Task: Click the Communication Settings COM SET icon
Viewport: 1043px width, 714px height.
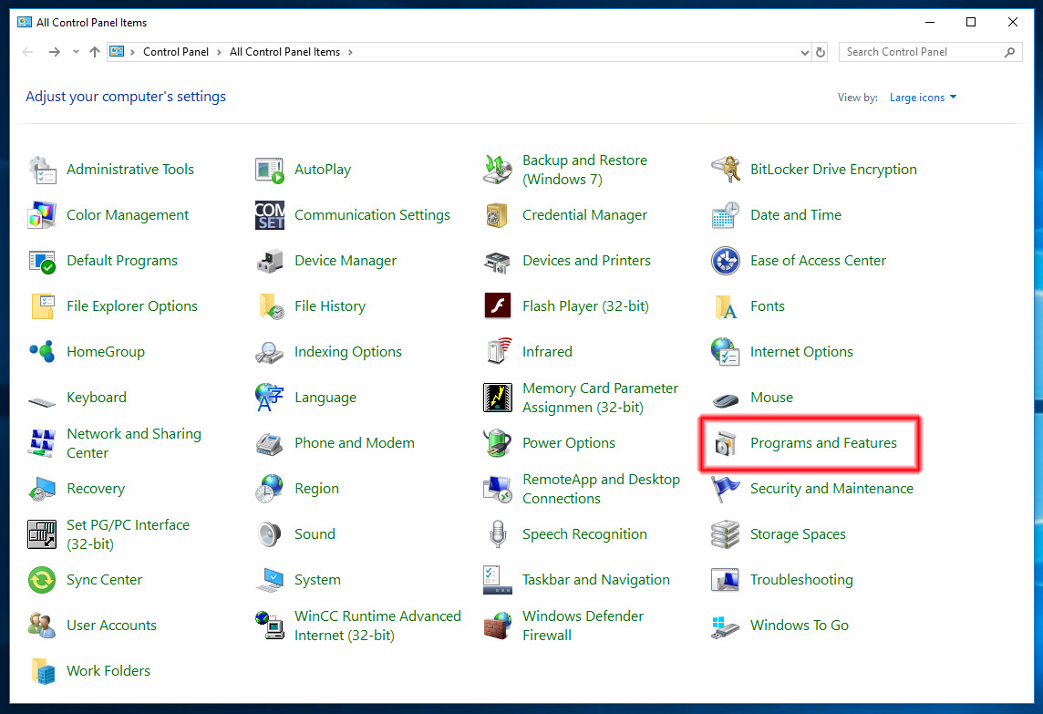Action: pyautogui.click(x=270, y=215)
